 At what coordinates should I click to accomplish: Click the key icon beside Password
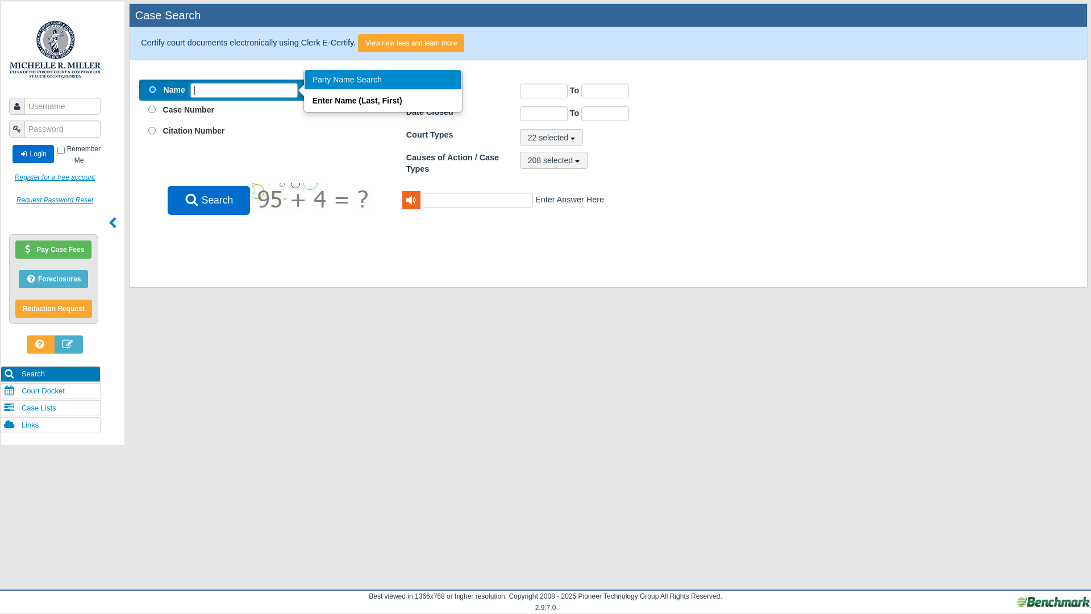(17, 129)
